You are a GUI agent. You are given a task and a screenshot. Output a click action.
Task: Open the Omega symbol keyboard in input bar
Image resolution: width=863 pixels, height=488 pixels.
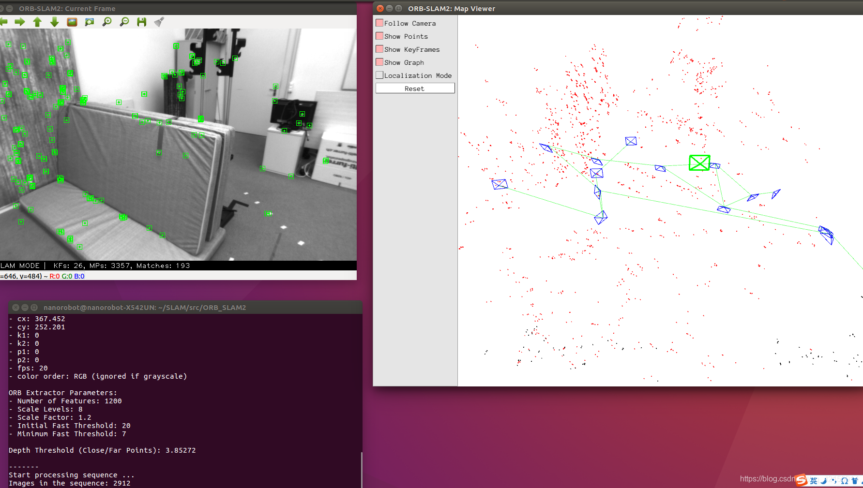click(x=844, y=481)
